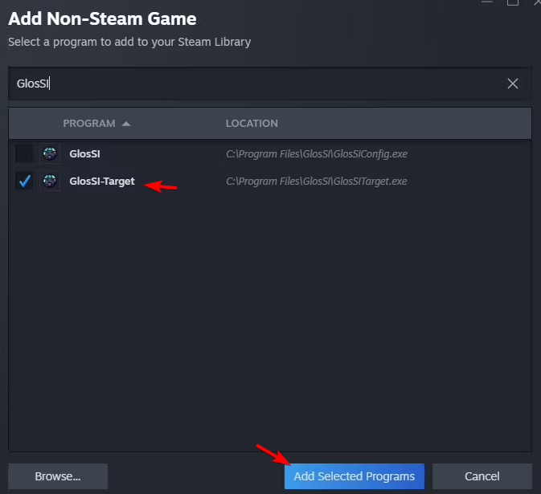Select the GlosSI-Target program name

pyautogui.click(x=102, y=182)
